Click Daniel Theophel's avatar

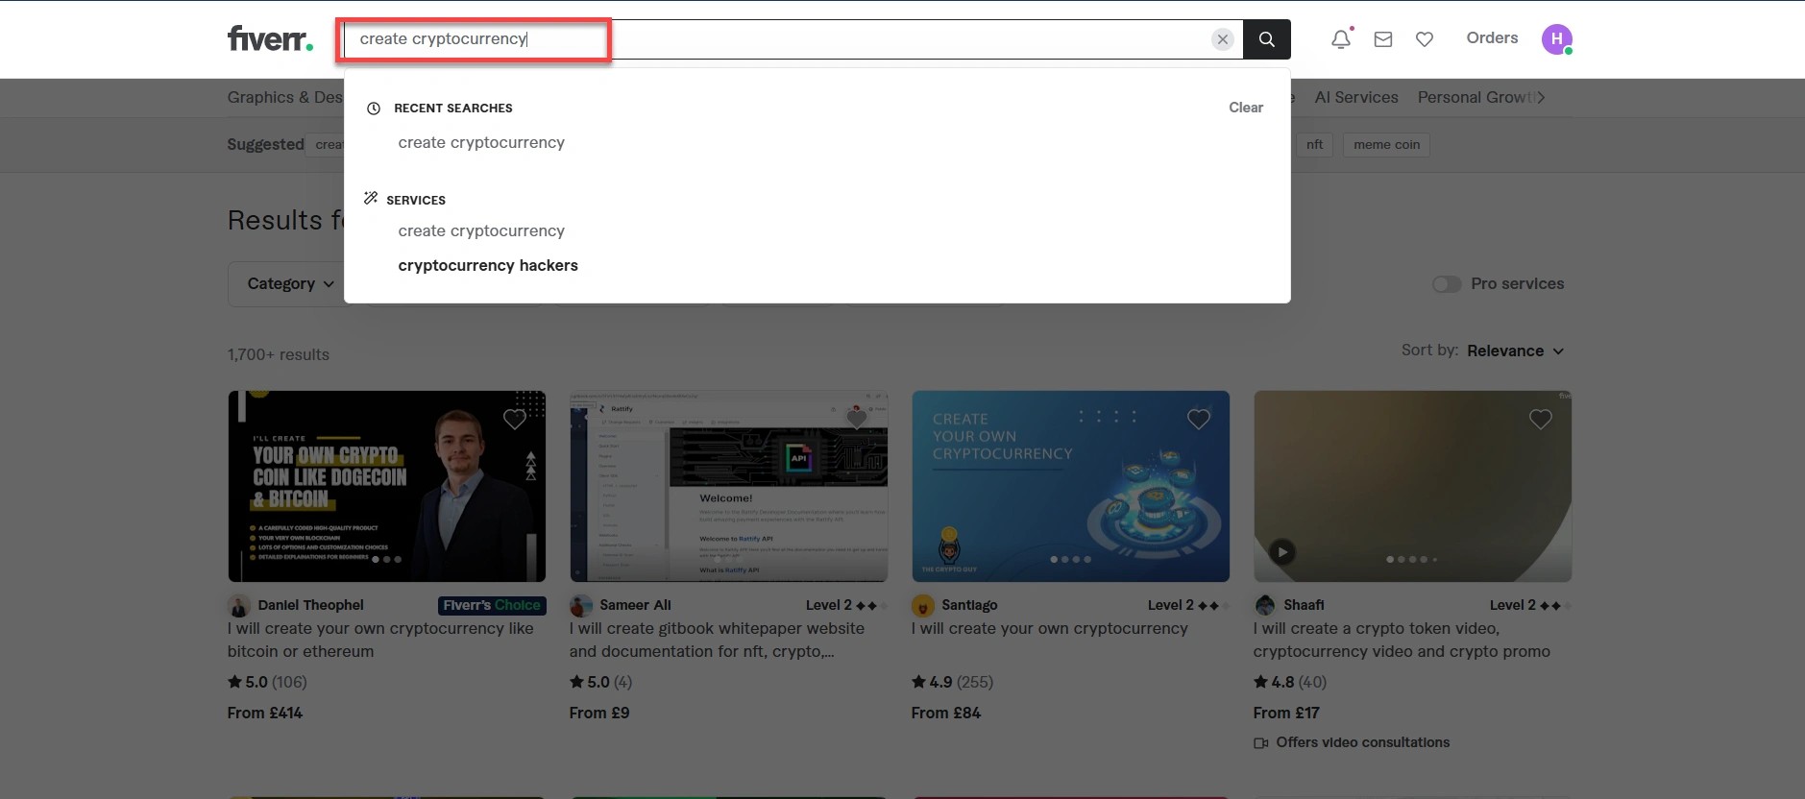point(239,606)
